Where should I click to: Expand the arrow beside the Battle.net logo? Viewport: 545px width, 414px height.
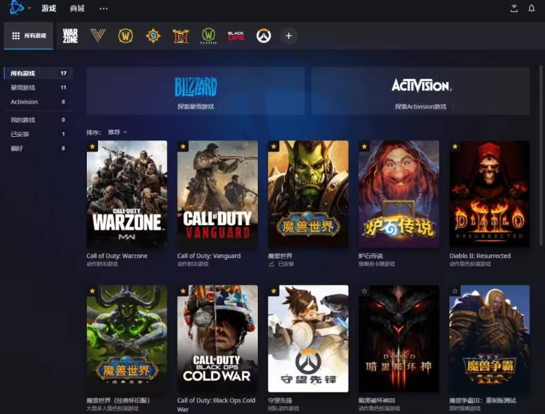29,7
